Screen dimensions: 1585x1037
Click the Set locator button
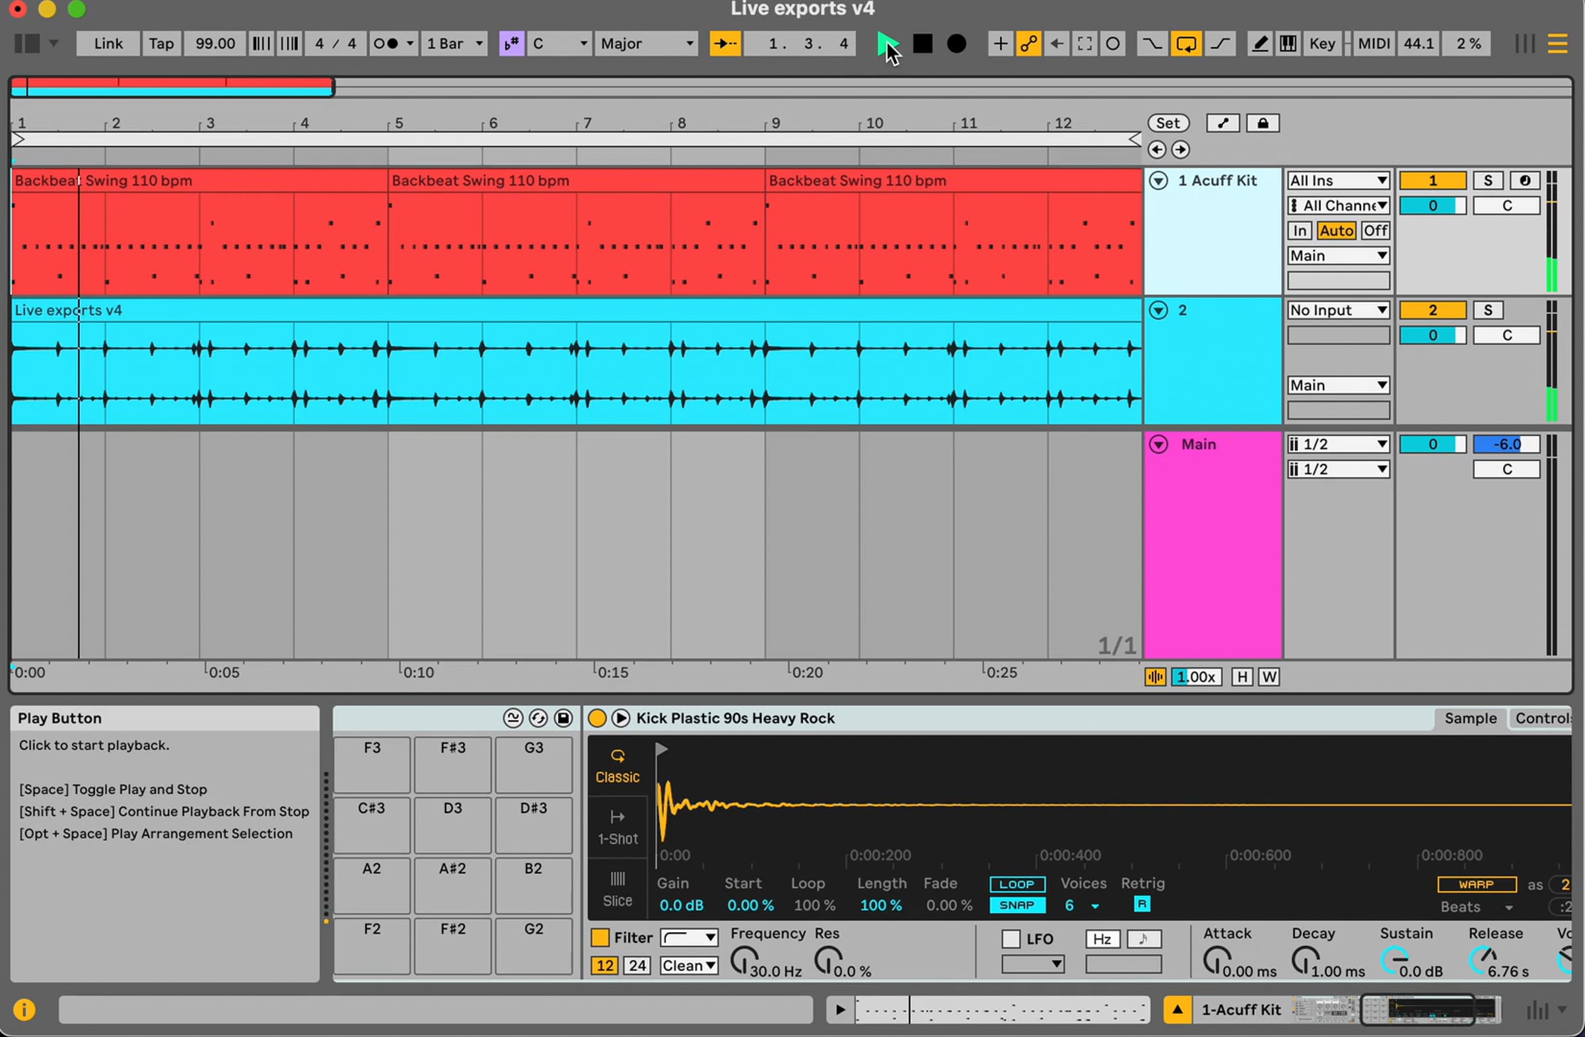click(x=1168, y=123)
